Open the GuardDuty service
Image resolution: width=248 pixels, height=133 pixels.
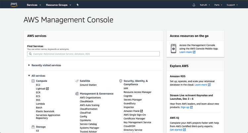tap(130, 104)
